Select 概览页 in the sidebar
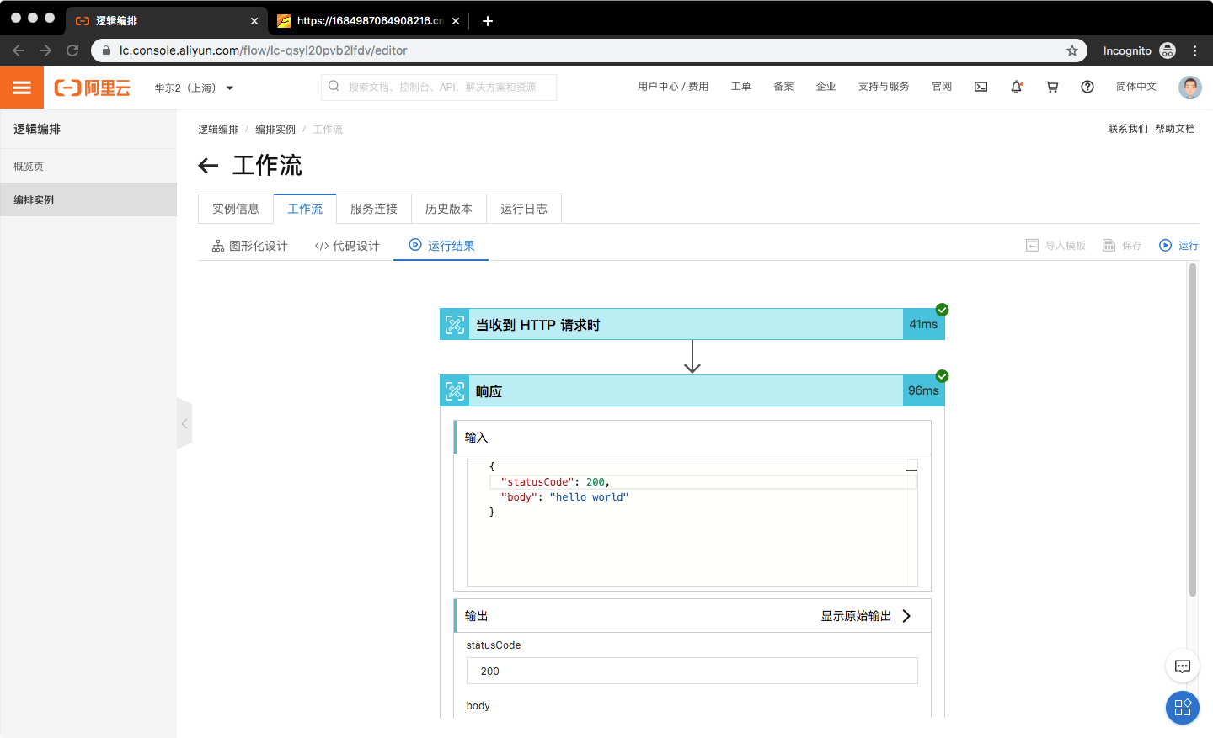1213x738 pixels. (x=88, y=167)
